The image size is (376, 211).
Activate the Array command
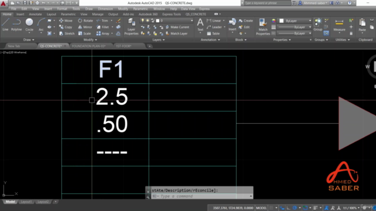pos(103,33)
